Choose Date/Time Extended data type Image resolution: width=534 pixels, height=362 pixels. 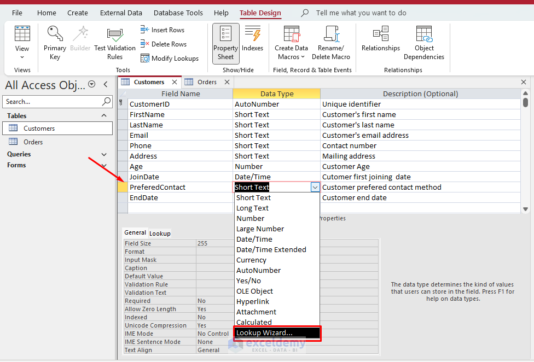click(277, 249)
